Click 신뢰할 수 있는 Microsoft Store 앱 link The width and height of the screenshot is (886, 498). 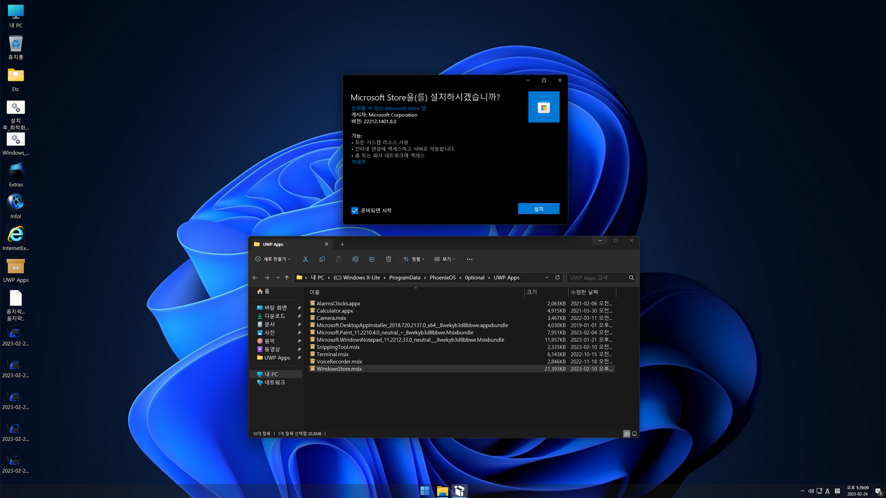click(388, 109)
